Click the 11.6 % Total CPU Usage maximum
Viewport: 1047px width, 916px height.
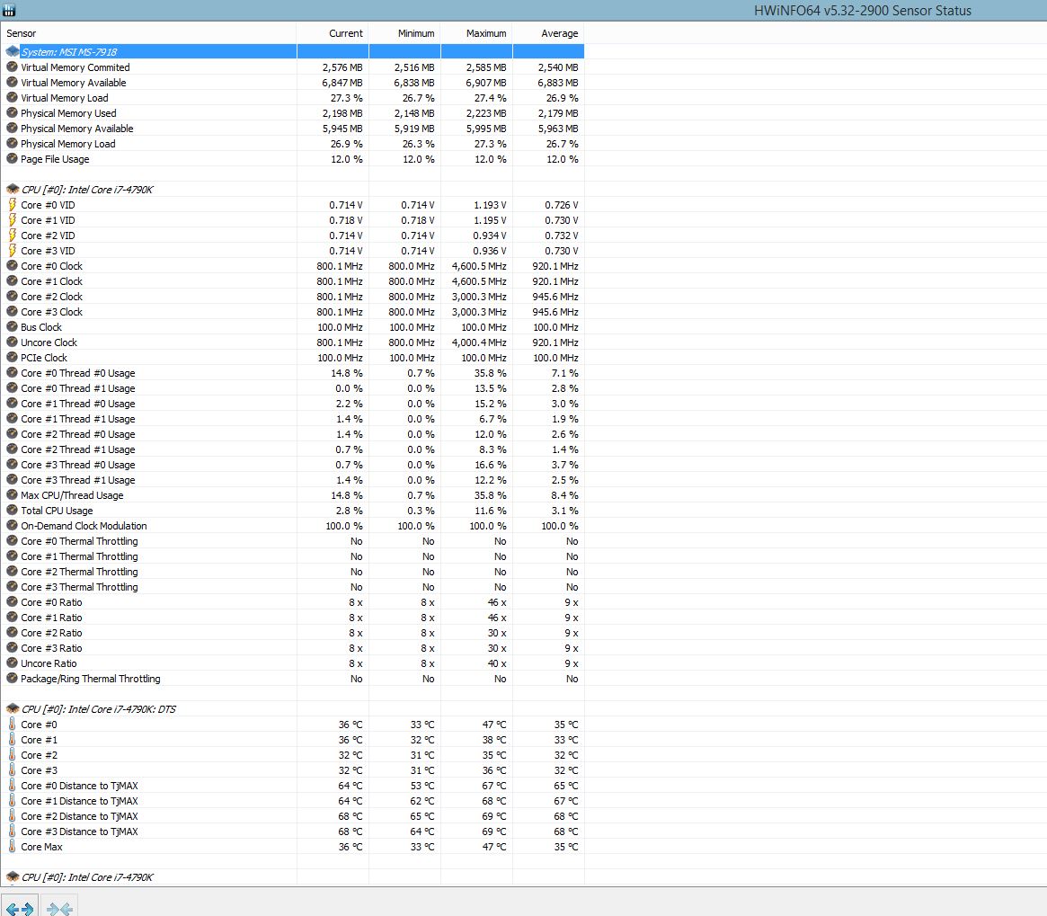pyautogui.click(x=491, y=511)
